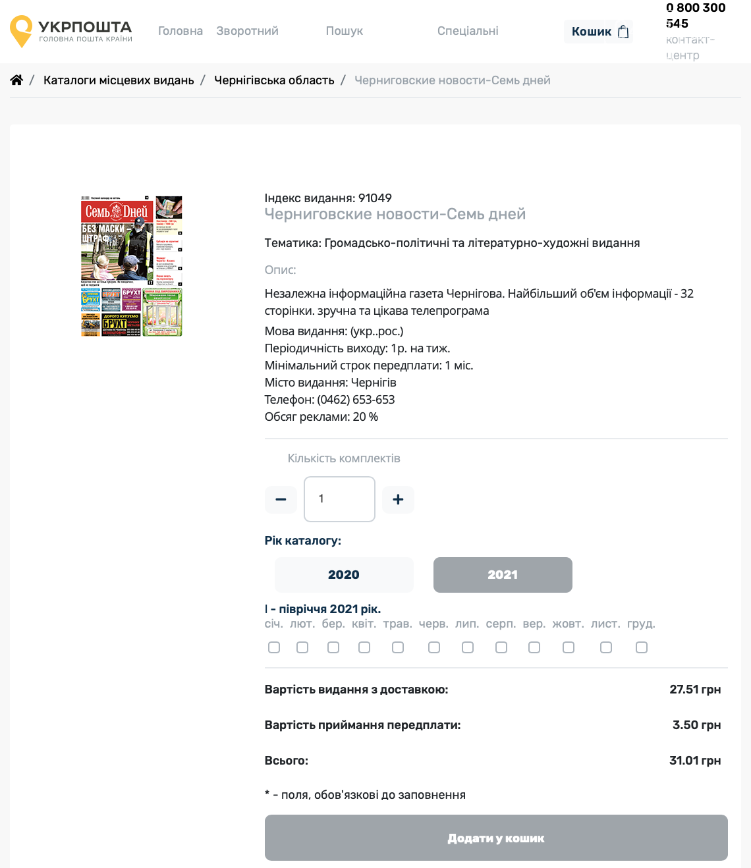Open the Семь Дней newspaper cover thumbnail
The image size is (751, 868).
(132, 266)
